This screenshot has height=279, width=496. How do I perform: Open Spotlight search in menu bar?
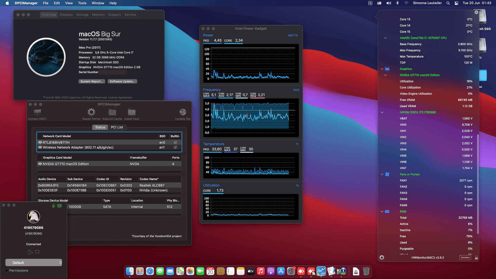448,3
